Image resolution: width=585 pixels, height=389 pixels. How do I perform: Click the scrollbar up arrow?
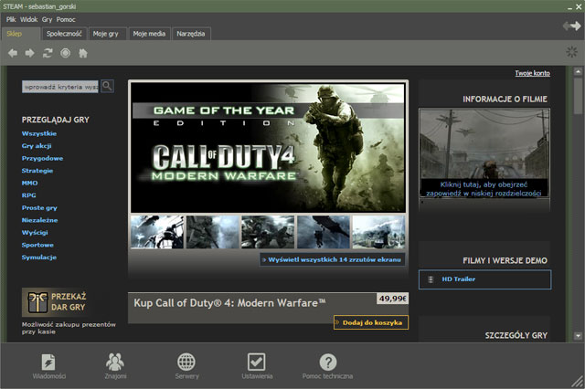[578, 71]
